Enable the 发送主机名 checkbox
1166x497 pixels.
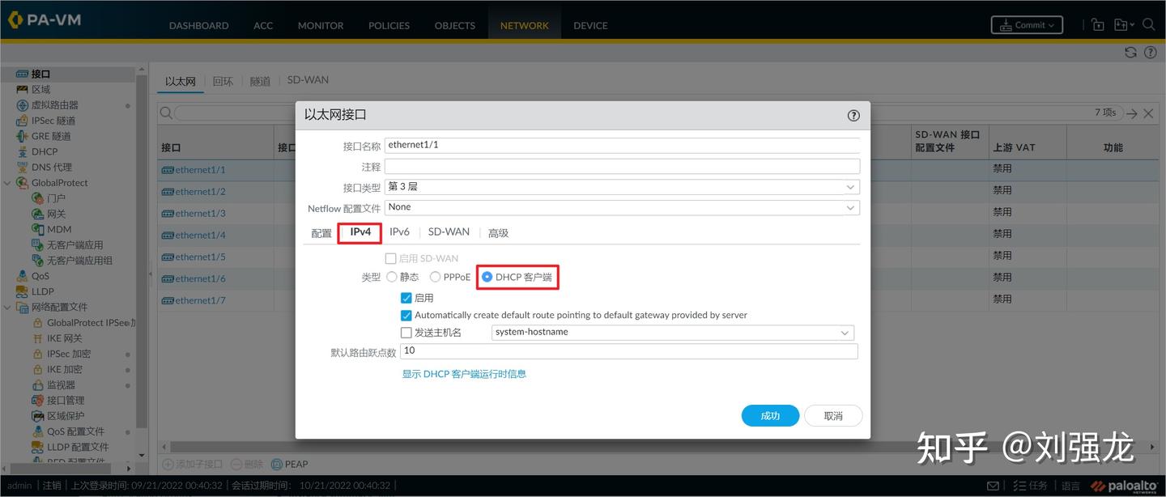click(x=405, y=331)
